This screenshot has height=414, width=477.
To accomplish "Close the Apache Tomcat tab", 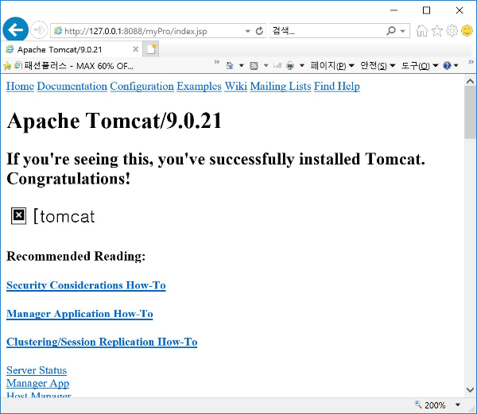I will (x=136, y=49).
